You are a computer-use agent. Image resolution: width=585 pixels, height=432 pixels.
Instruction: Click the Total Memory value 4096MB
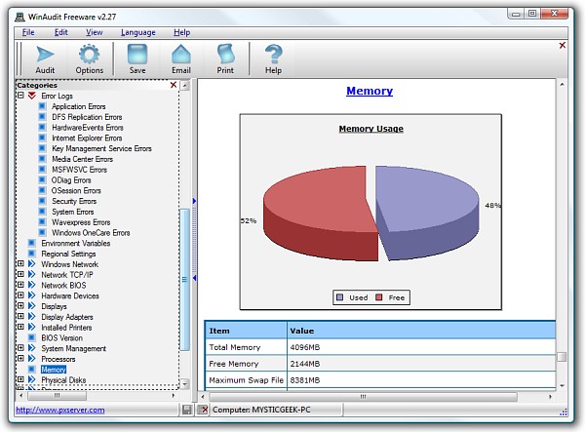tap(305, 347)
